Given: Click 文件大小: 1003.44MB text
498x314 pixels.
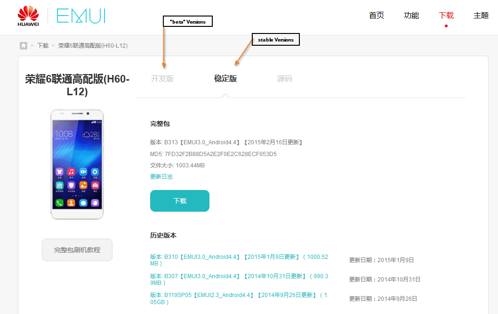Looking at the screenshot, I should (x=177, y=165).
